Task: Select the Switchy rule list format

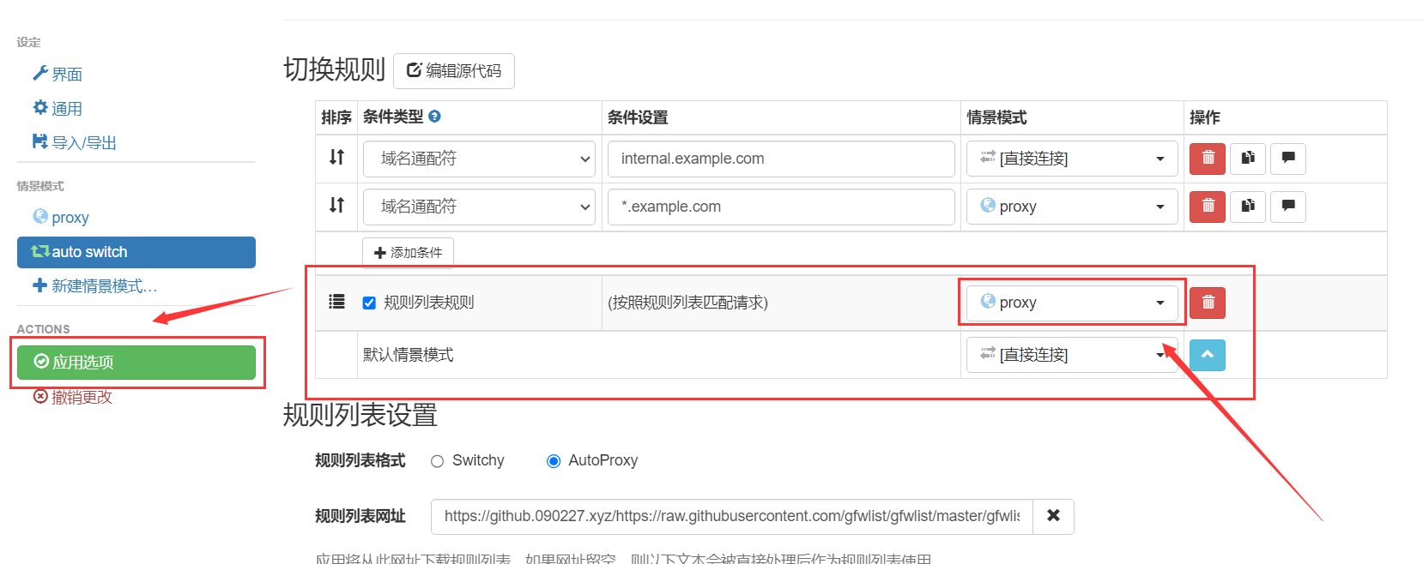Action: [x=438, y=461]
